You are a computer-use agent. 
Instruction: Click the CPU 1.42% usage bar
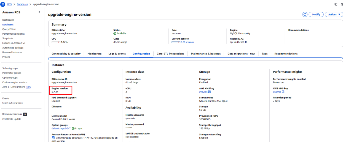56,42
